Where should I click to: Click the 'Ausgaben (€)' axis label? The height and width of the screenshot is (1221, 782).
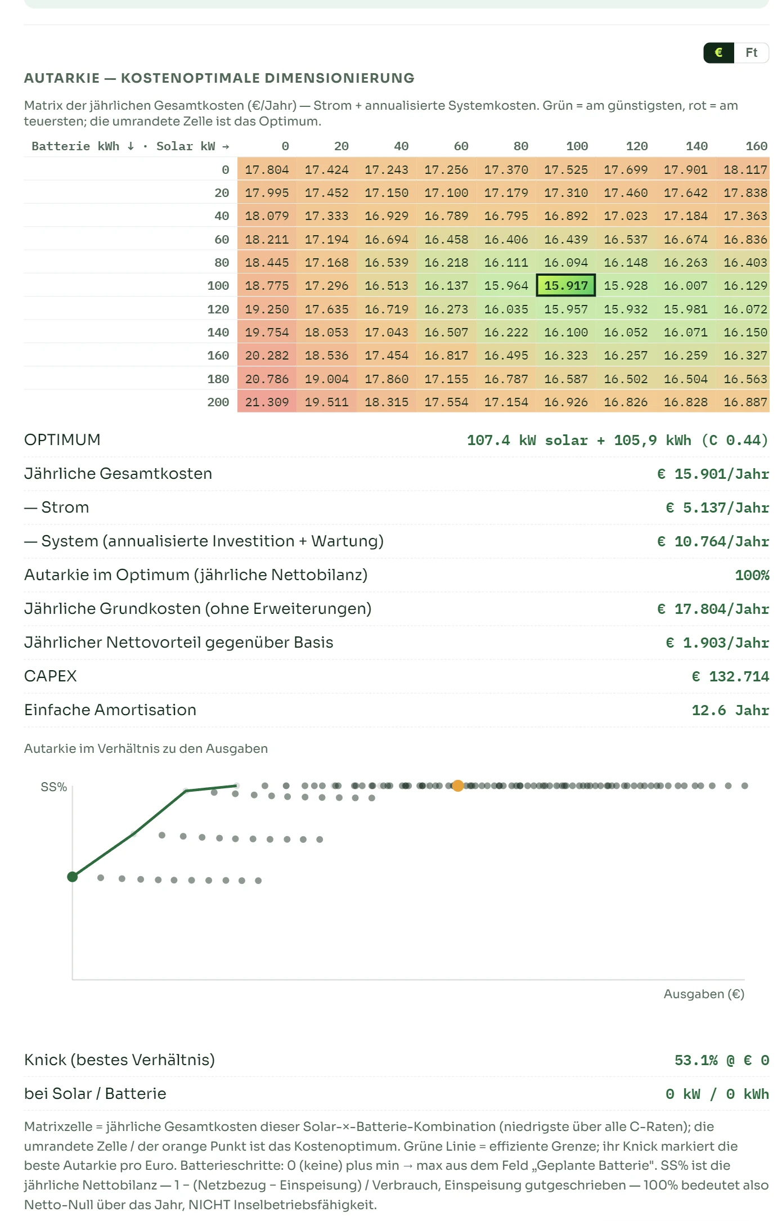point(704,994)
